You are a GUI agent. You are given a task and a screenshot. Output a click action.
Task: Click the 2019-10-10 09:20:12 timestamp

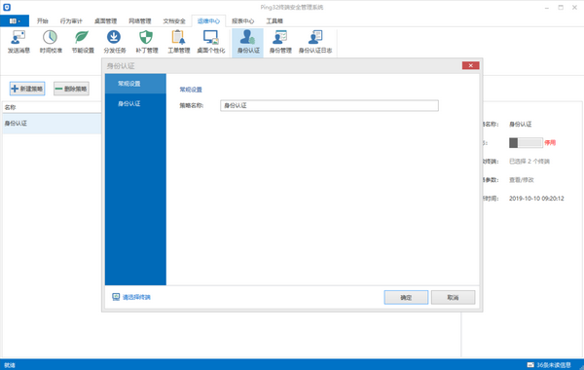536,199
